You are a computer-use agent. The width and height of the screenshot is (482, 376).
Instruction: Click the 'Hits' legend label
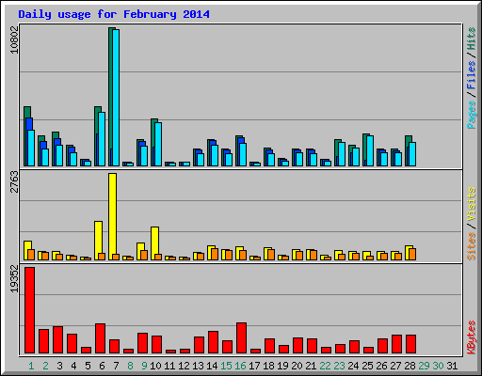472,39
